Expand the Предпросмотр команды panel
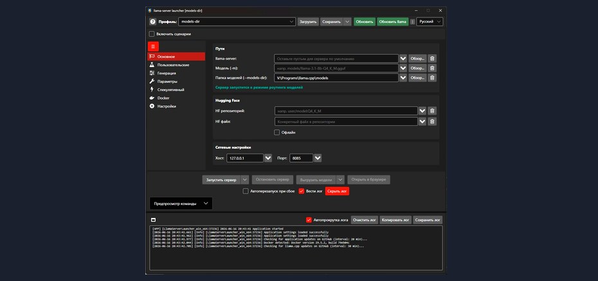 (x=181, y=204)
